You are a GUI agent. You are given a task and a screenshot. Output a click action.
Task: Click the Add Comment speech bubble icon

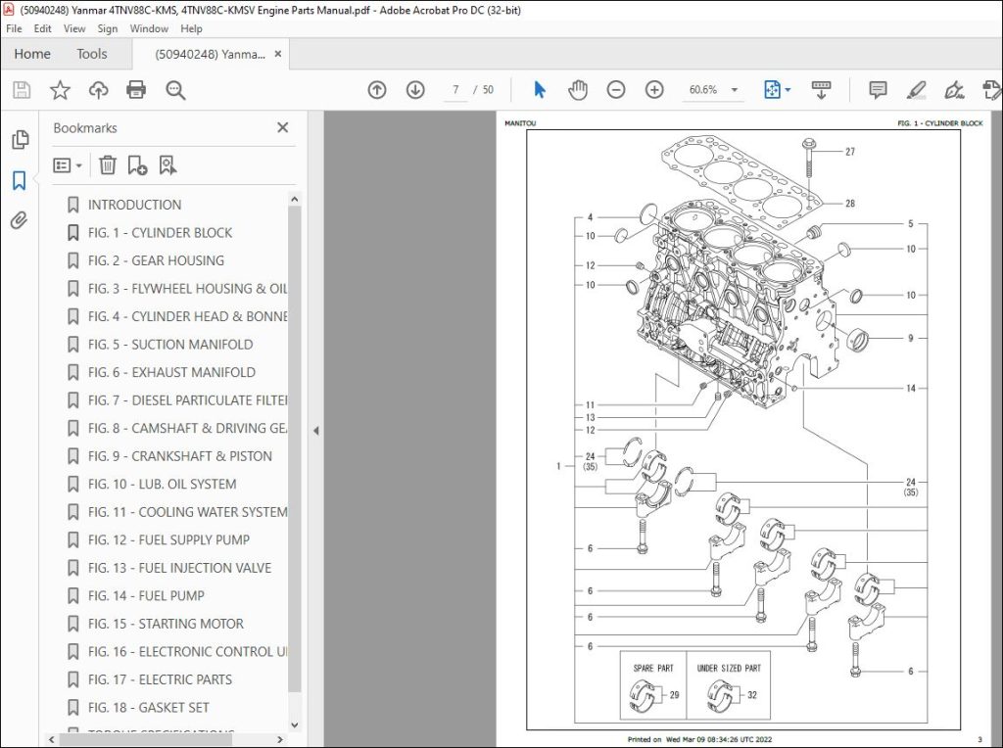pos(877,89)
